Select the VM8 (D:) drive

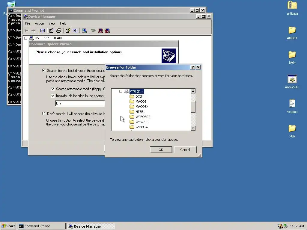(x=137, y=91)
